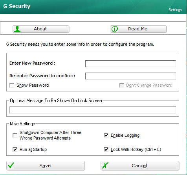Click the green X icon on Cancel
Screen dimensions: 187x175
(x=105, y=166)
